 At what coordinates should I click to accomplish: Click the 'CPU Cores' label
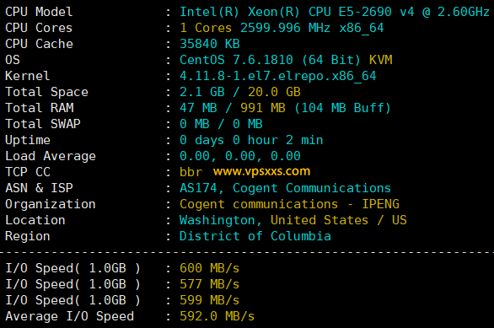pyautogui.click(x=39, y=28)
